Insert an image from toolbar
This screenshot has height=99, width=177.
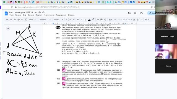pyautogui.click(x=105, y=20)
